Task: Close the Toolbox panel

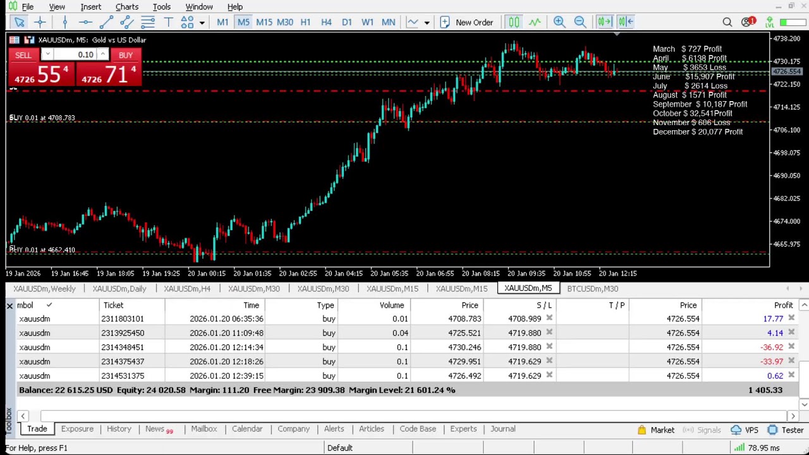Action: click(x=9, y=306)
